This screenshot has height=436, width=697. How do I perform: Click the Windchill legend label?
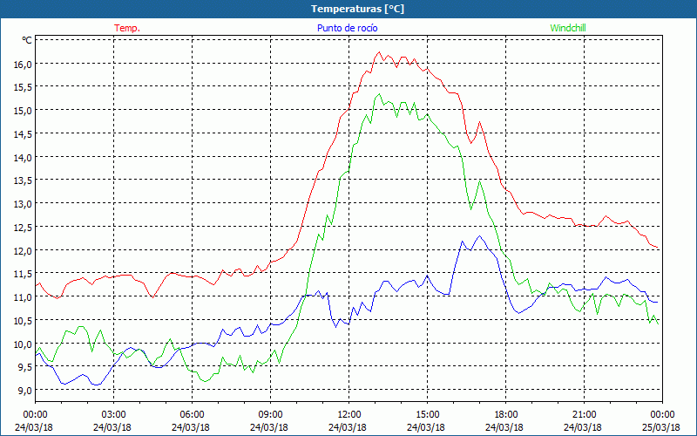568,28
